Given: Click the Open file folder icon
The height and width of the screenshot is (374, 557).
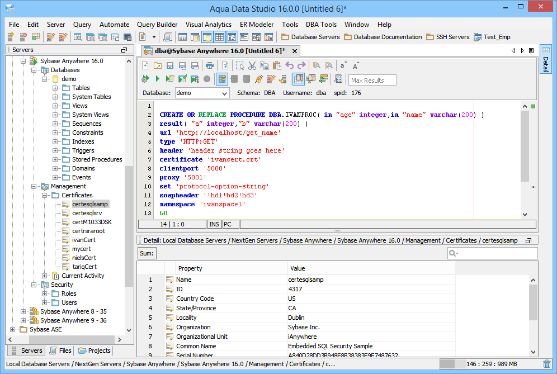Looking at the screenshot, I should [158, 65].
